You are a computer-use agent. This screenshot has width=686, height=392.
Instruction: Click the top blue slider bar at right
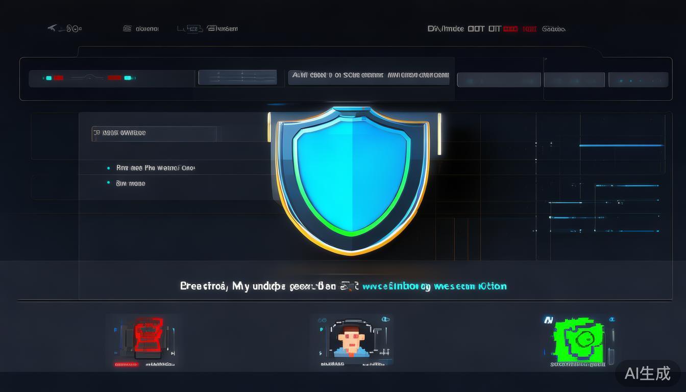(621, 145)
